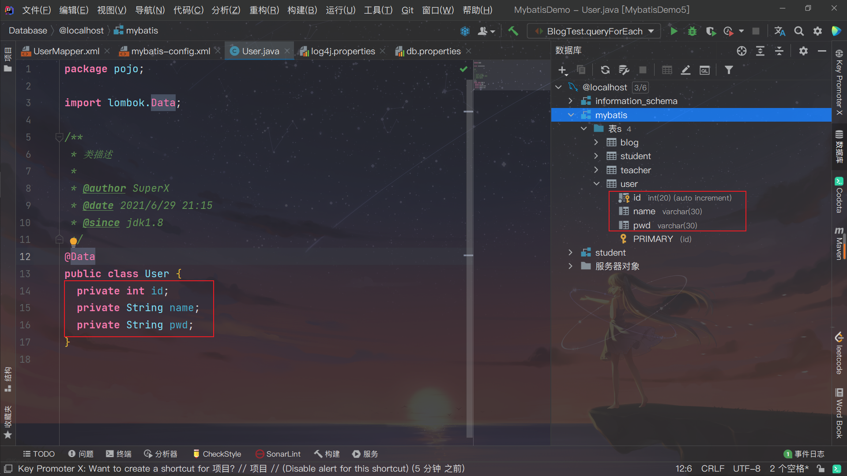Click the green inspection checkmark in editor
847x476 pixels.
pos(463,69)
